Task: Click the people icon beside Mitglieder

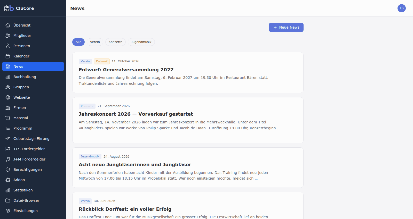Action: click(x=8, y=36)
